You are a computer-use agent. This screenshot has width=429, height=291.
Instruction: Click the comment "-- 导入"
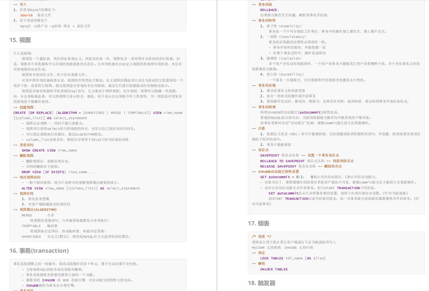(x=20, y=4)
